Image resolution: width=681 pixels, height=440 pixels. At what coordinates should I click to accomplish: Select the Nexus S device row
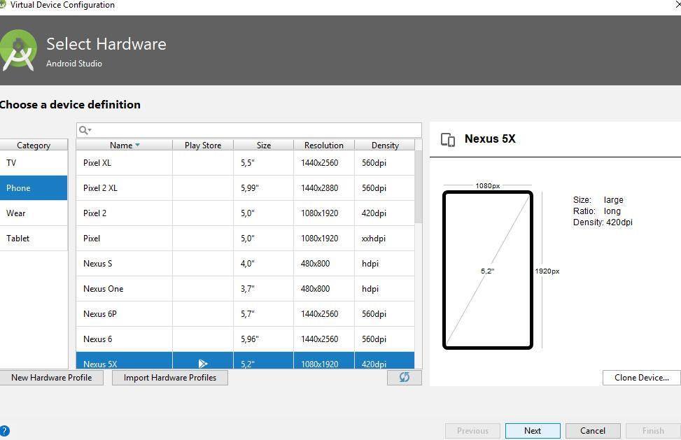pos(246,264)
